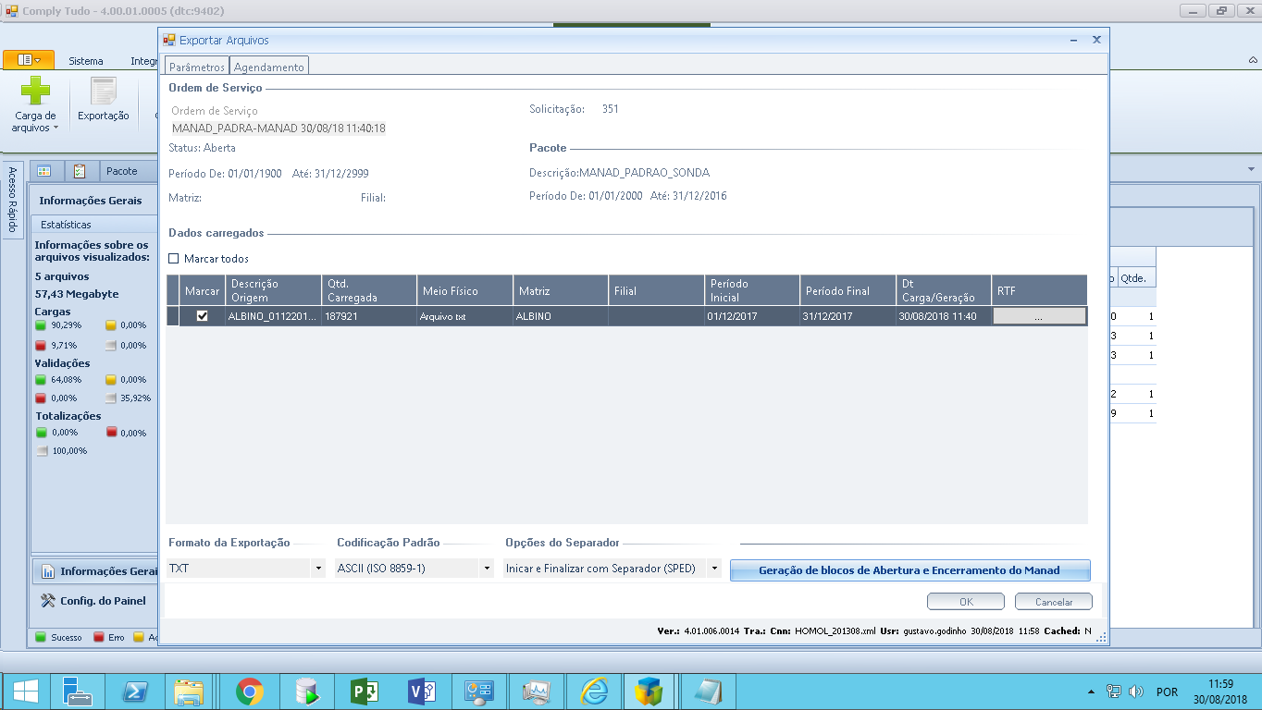Viewport: 1262px width, 710px height.
Task: Sort by the Qtd. Carregada column header
Action: (368, 290)
